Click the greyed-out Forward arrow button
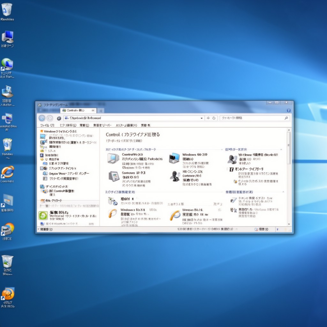The image size is (327, 327). [50, 118]
